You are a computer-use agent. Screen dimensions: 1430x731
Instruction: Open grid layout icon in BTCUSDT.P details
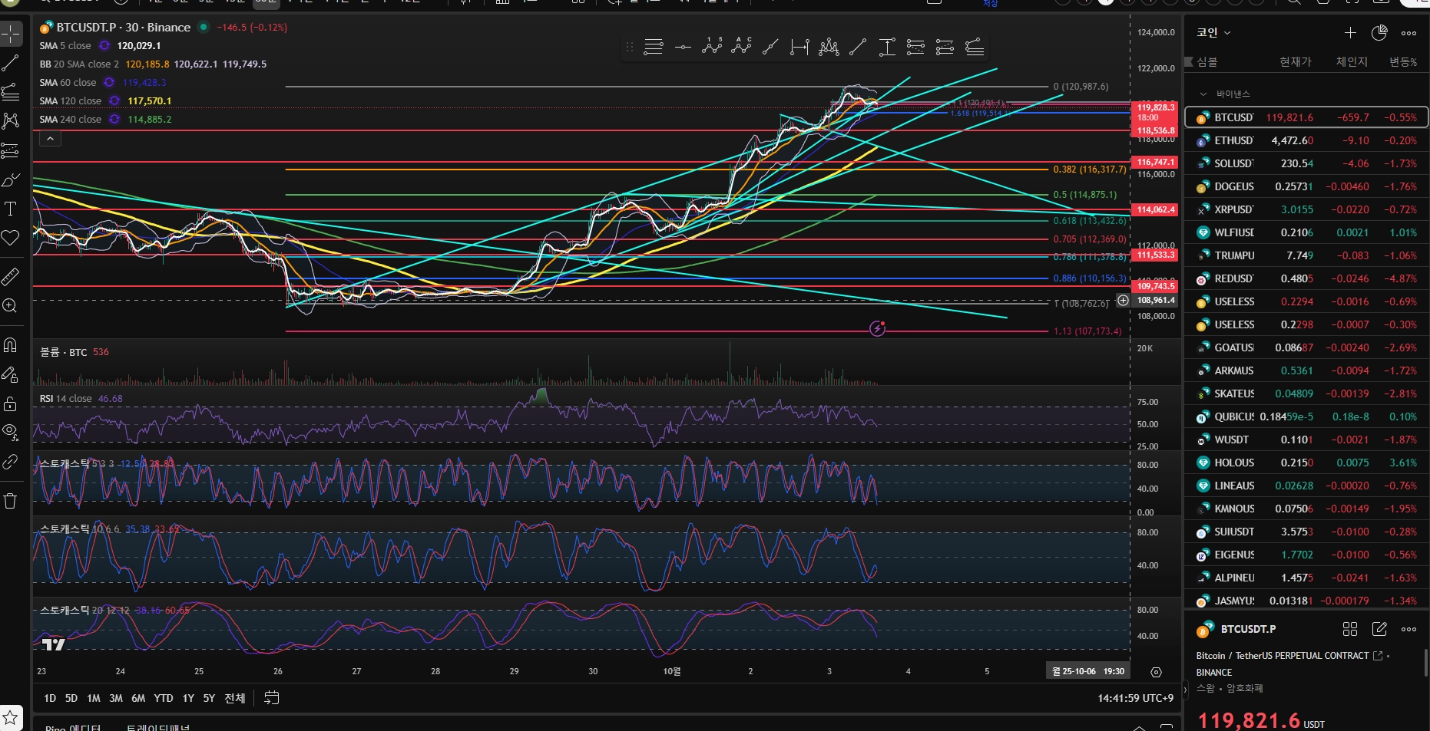tap(1350, 629)
